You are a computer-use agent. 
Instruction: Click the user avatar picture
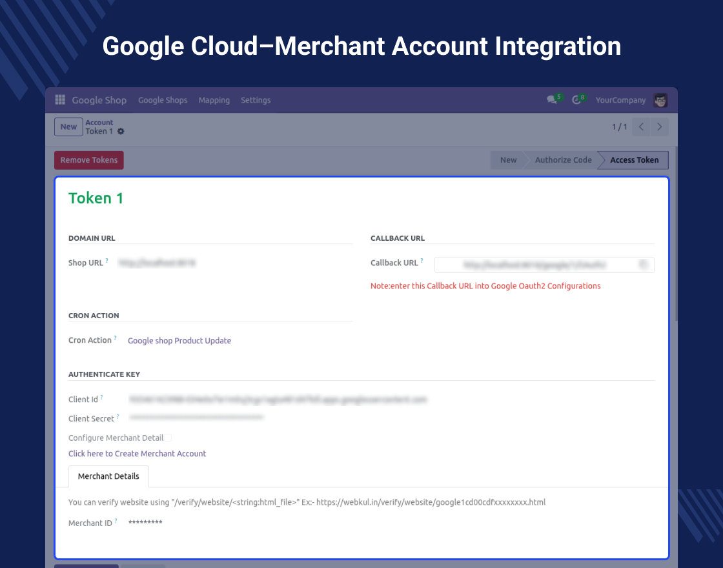(660, 100)
